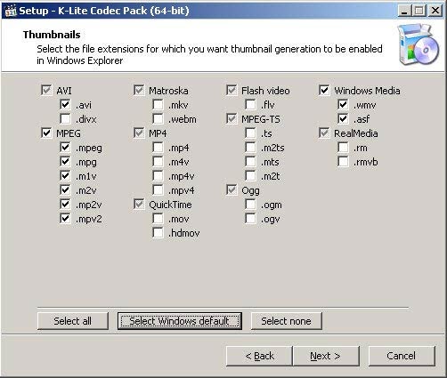
Task: Click the Select all button
Action: click(73, 321)
